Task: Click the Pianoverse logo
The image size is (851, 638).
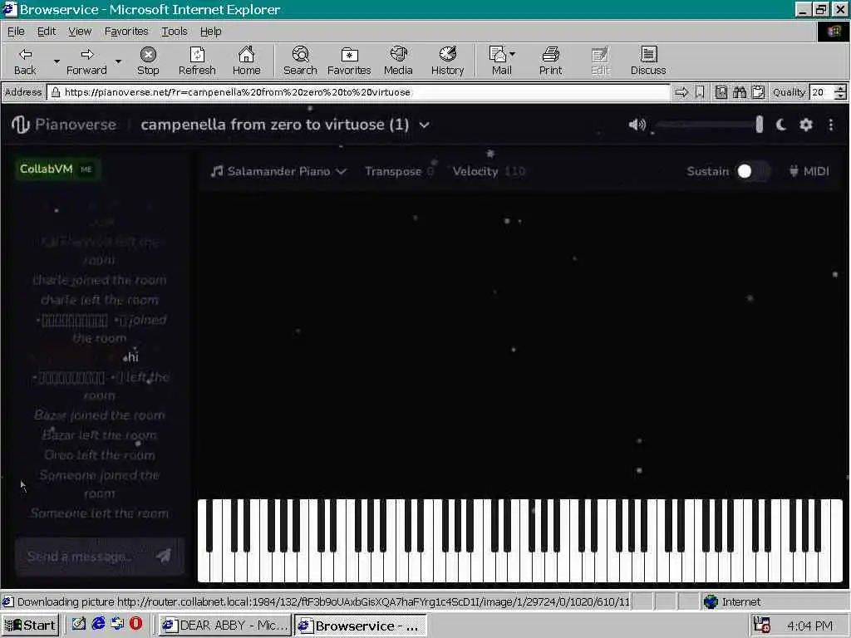Action: pyautogui.click(x=64, y=125)
